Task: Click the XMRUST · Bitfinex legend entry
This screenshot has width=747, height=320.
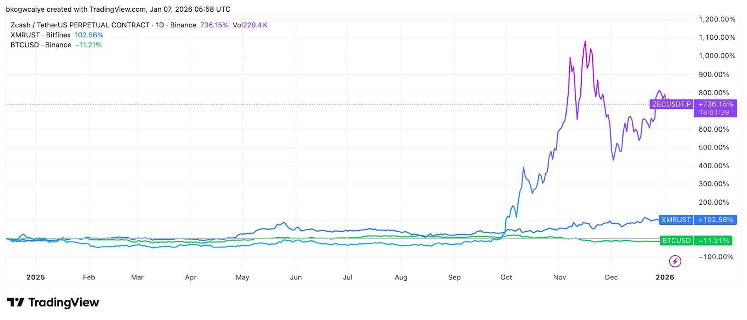Action: pyautogui.click(x=41, y=35)
